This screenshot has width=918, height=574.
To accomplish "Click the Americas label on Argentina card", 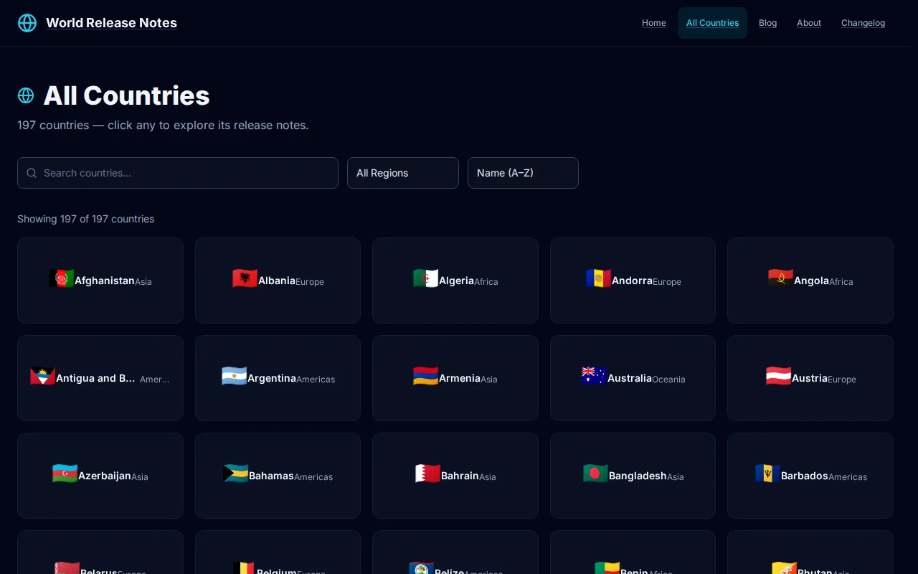I will coord(316,380).
